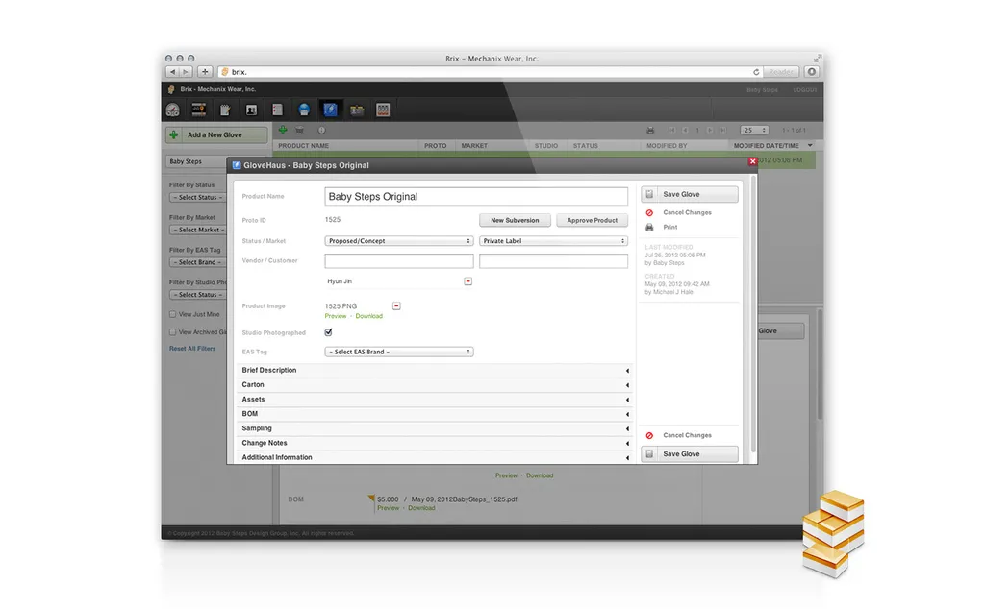This screenshot has width=985, height=609.
Task: Enable the View Archived checkbox in the sidebar
Action: click(173, 332)
